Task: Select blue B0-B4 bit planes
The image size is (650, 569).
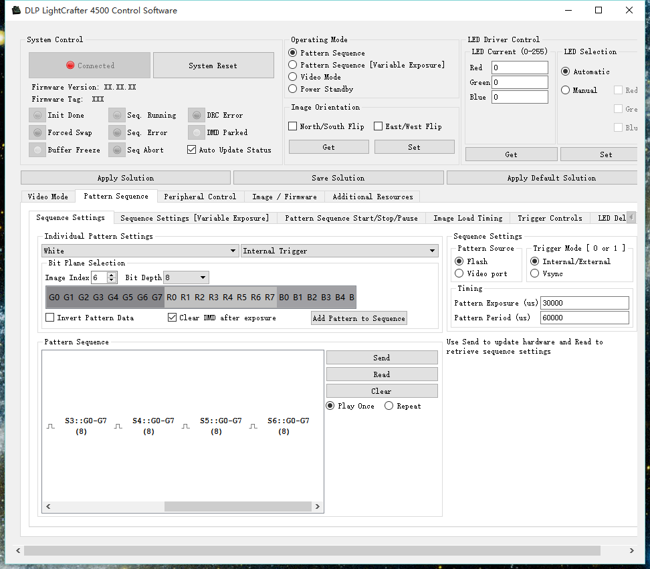Action: [317, 297]
